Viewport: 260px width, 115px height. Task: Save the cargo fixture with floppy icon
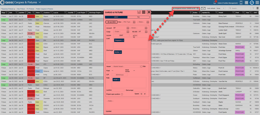click(139, 12)
